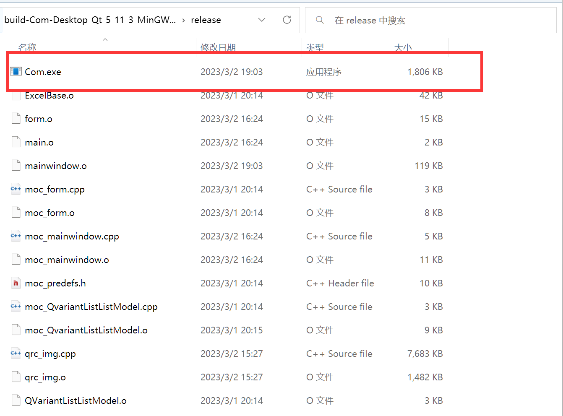The height and width of the screenshot is (416, 563).
Task: Click the 9 KB size value
Action: pyautogui.click(x=434, y=330)
